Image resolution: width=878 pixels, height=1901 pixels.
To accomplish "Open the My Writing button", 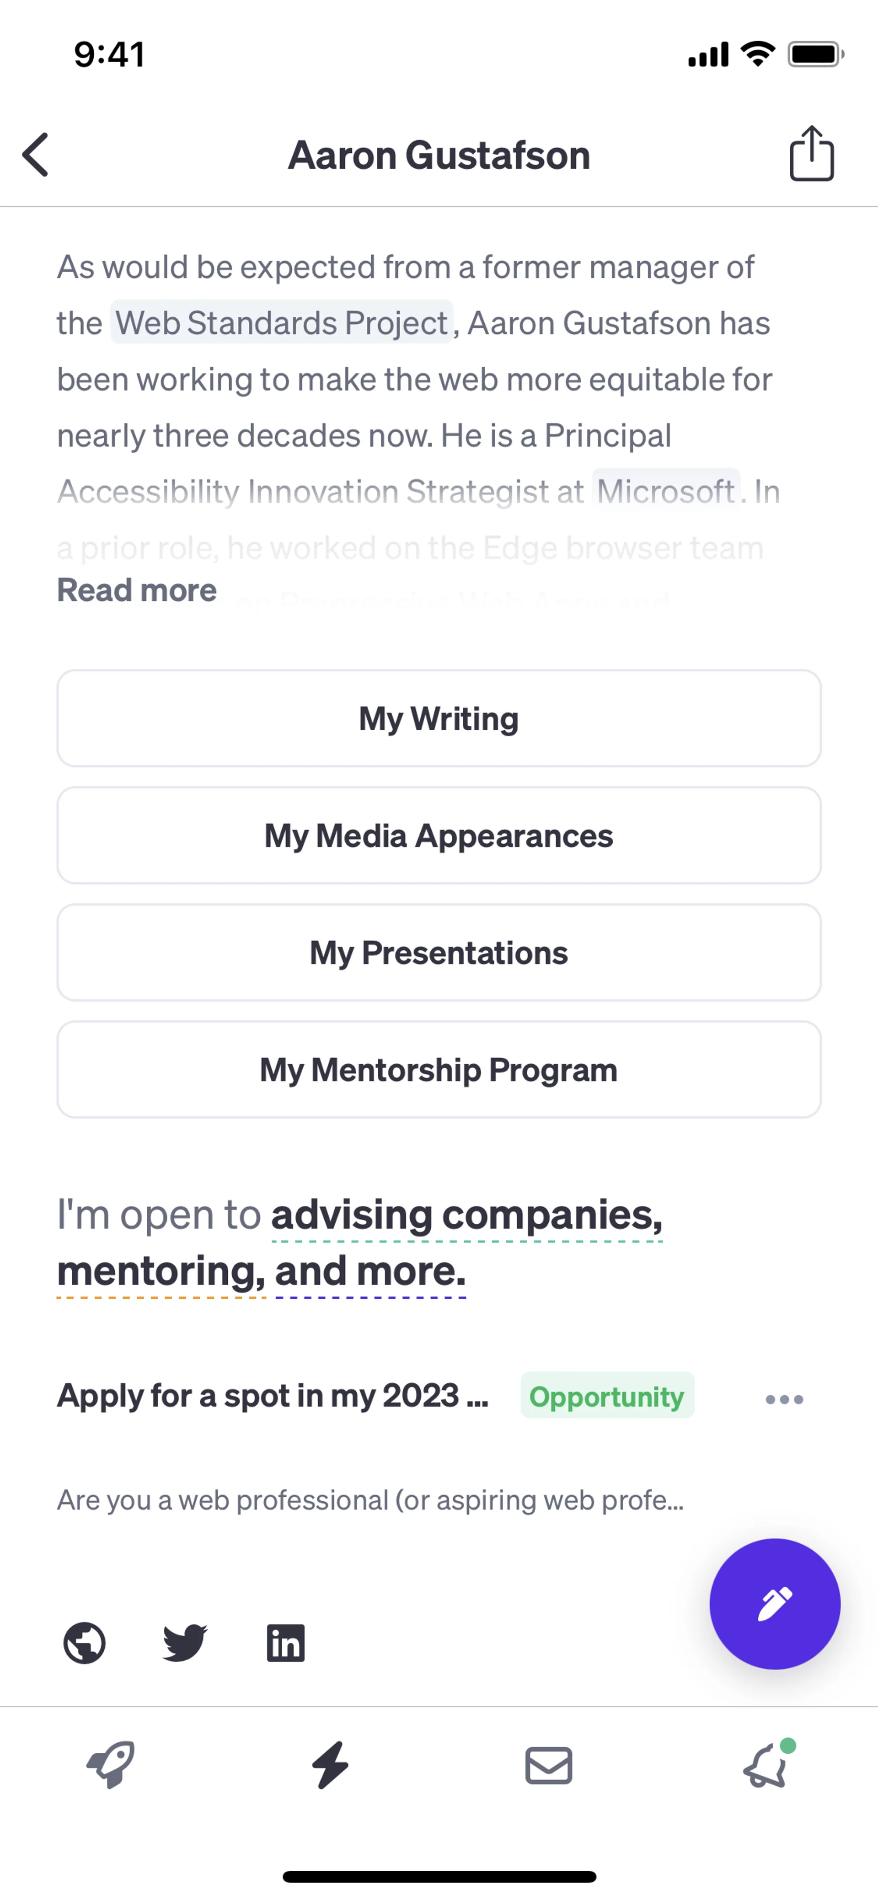I will 439,718.
